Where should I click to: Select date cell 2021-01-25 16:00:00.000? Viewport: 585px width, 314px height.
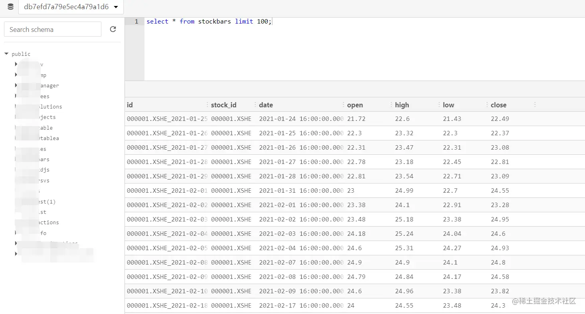pos(301,133)
